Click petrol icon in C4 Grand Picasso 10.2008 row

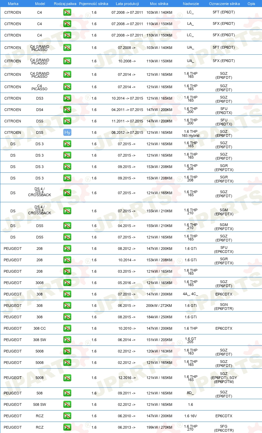[67, 61]
